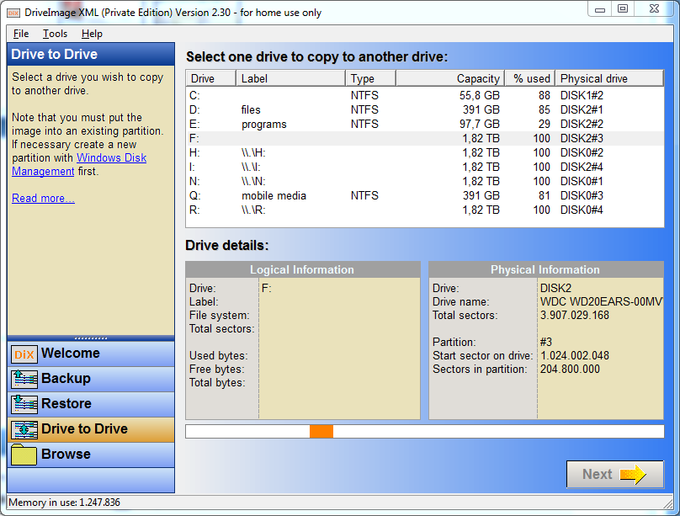The width and height of the screenshot is (680, 516).
Task: Select the Drive to Drive label
Action: pyautogui.click(x=84, y=428)
